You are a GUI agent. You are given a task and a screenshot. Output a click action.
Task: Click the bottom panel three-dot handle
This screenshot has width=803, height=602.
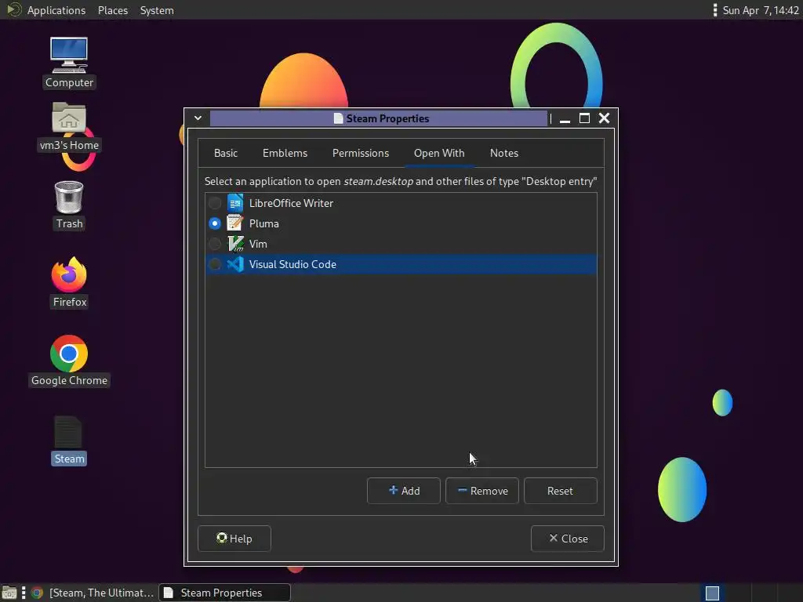click(24, 593)
